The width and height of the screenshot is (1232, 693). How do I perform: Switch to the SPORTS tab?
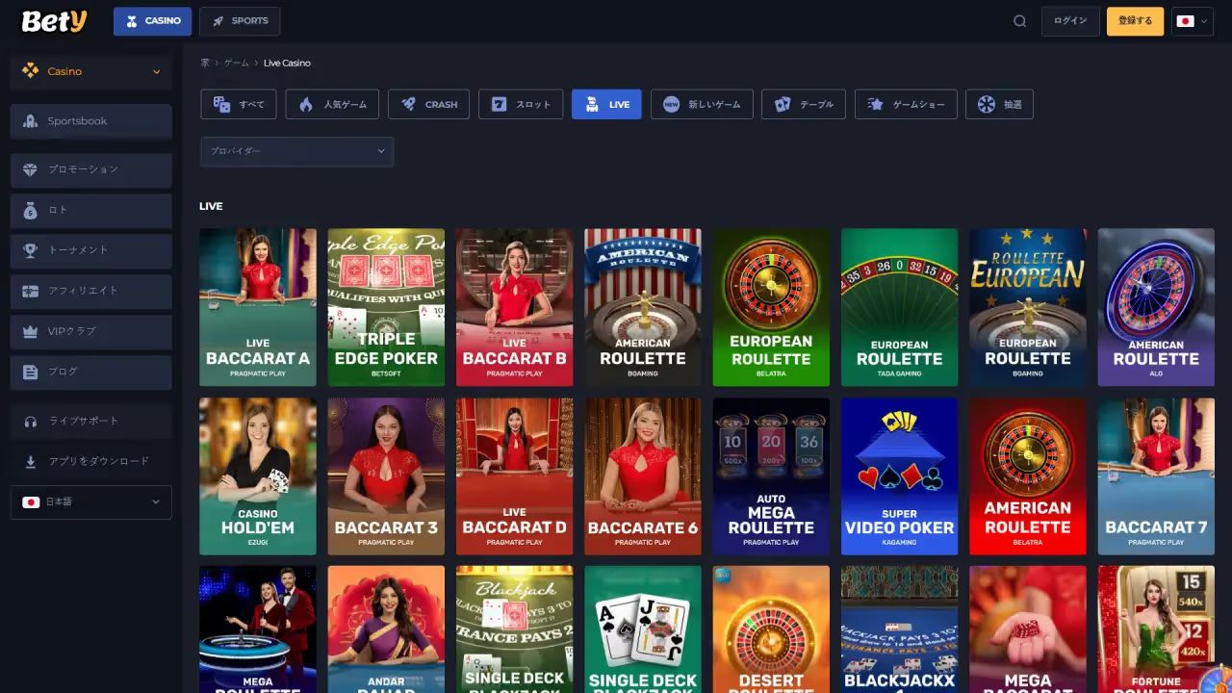[x=241, y=21]
